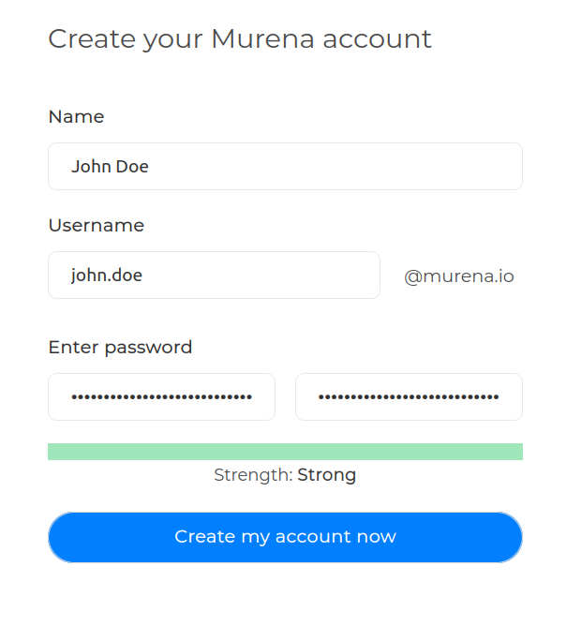Viewport: 581px width, 626px height.
Task: Click the word Doe in Name field
Action: 132,167
